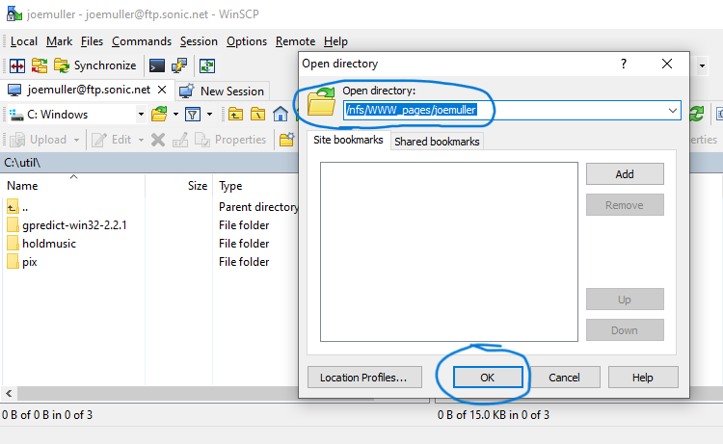
Task: Sort by the Type column header
Action: (255, 186)
